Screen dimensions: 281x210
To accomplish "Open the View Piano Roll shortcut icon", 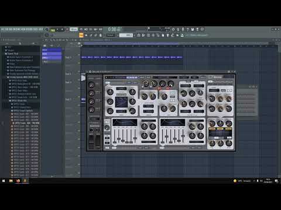I will coord(143,35).
